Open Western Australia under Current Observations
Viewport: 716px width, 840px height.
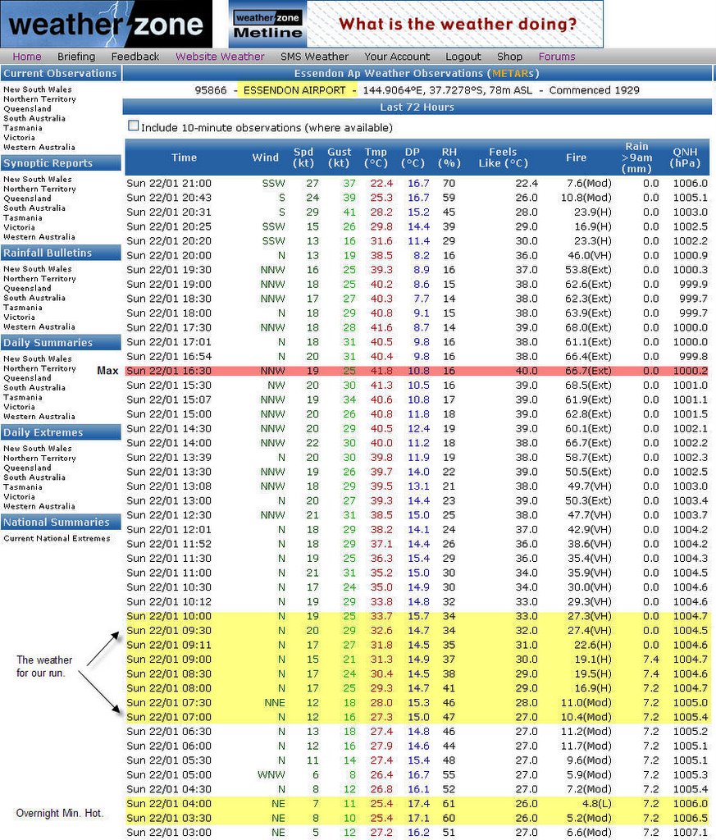click(39, 148)
